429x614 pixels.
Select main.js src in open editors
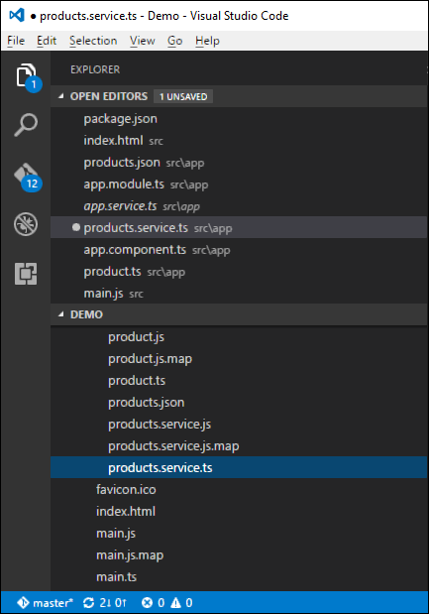click(x=239, y=293)
